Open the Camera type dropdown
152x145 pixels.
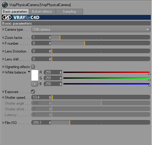point(91,29)
